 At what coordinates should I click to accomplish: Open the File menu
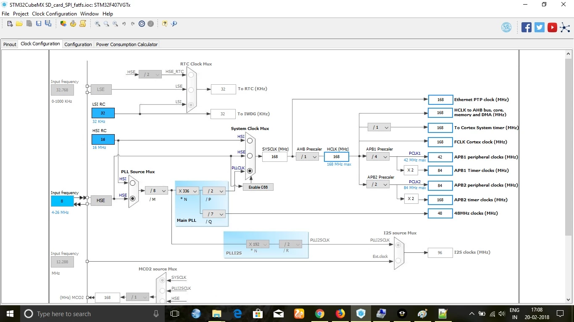pos(5,14)
